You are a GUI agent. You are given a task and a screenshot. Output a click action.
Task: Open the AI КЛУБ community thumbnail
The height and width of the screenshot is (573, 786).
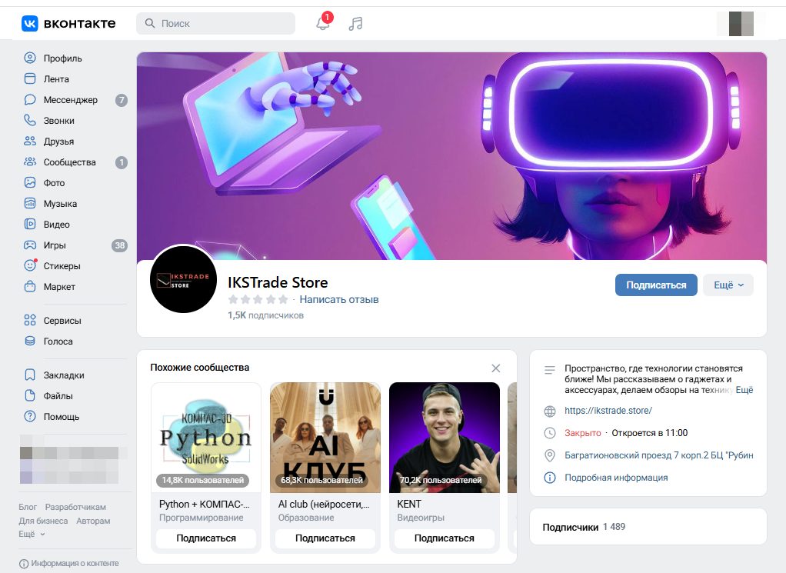click(x=325, y=438)
